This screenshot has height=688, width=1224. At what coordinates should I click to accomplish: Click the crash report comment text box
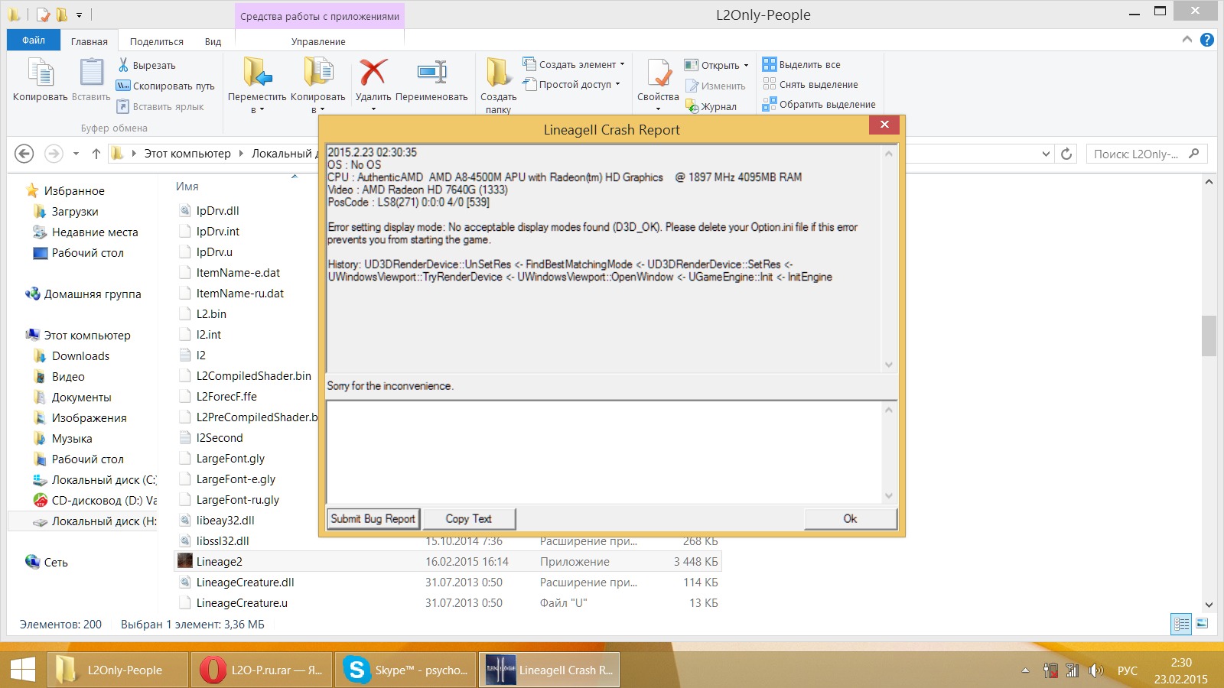[x=604, y=452]
